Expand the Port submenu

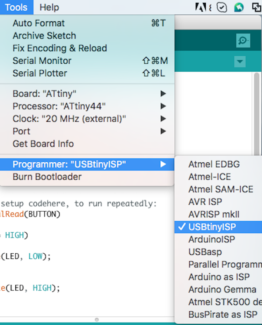(x=87, y=131)
